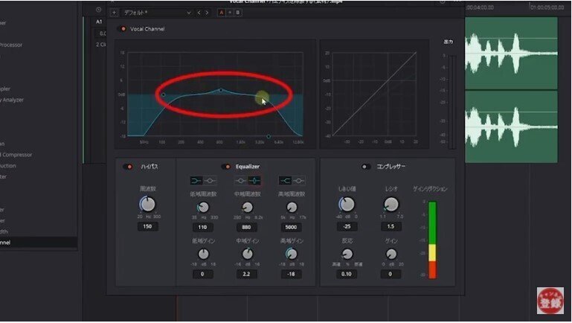The image size is (572, 323).
Task: Go to the next preset arrow
Action: point(207,13)
